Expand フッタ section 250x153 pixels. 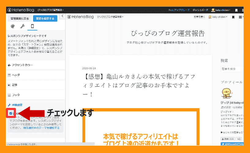tap(36, 95)
